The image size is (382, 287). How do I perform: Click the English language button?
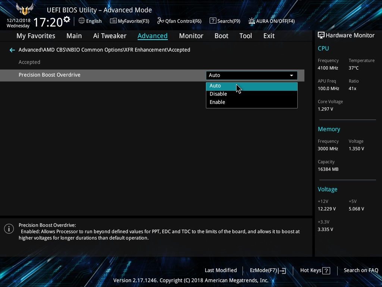tap(90, 21)
